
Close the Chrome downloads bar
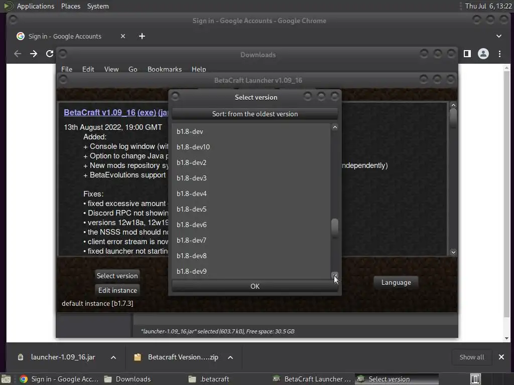(x=501, y=357)
